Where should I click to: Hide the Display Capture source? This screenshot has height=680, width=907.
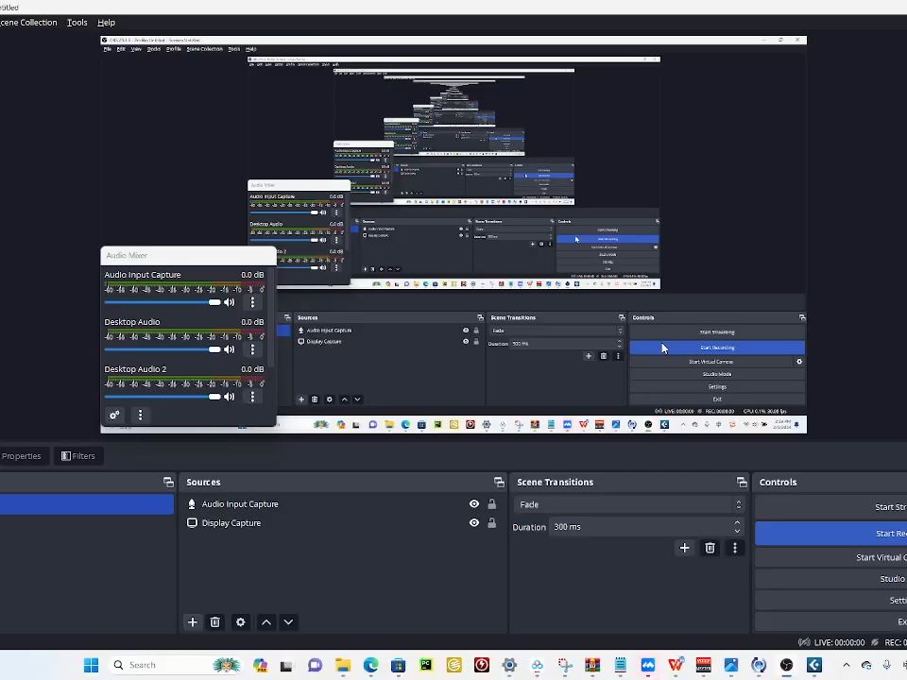point(474,522)
